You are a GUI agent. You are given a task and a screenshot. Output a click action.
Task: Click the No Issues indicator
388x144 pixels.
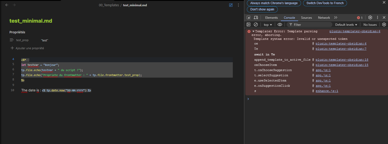tap(370, 24)
